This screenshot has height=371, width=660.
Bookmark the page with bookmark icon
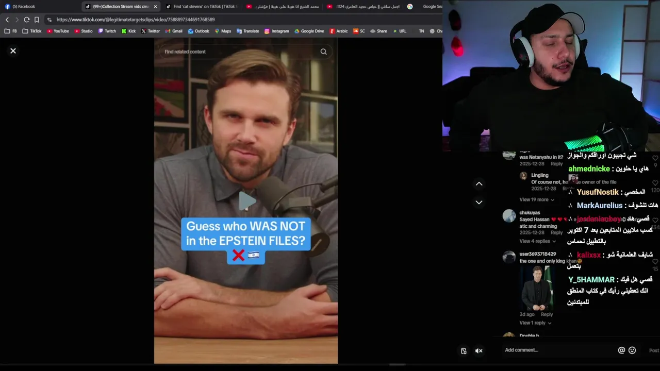click(x=37, y=20)
